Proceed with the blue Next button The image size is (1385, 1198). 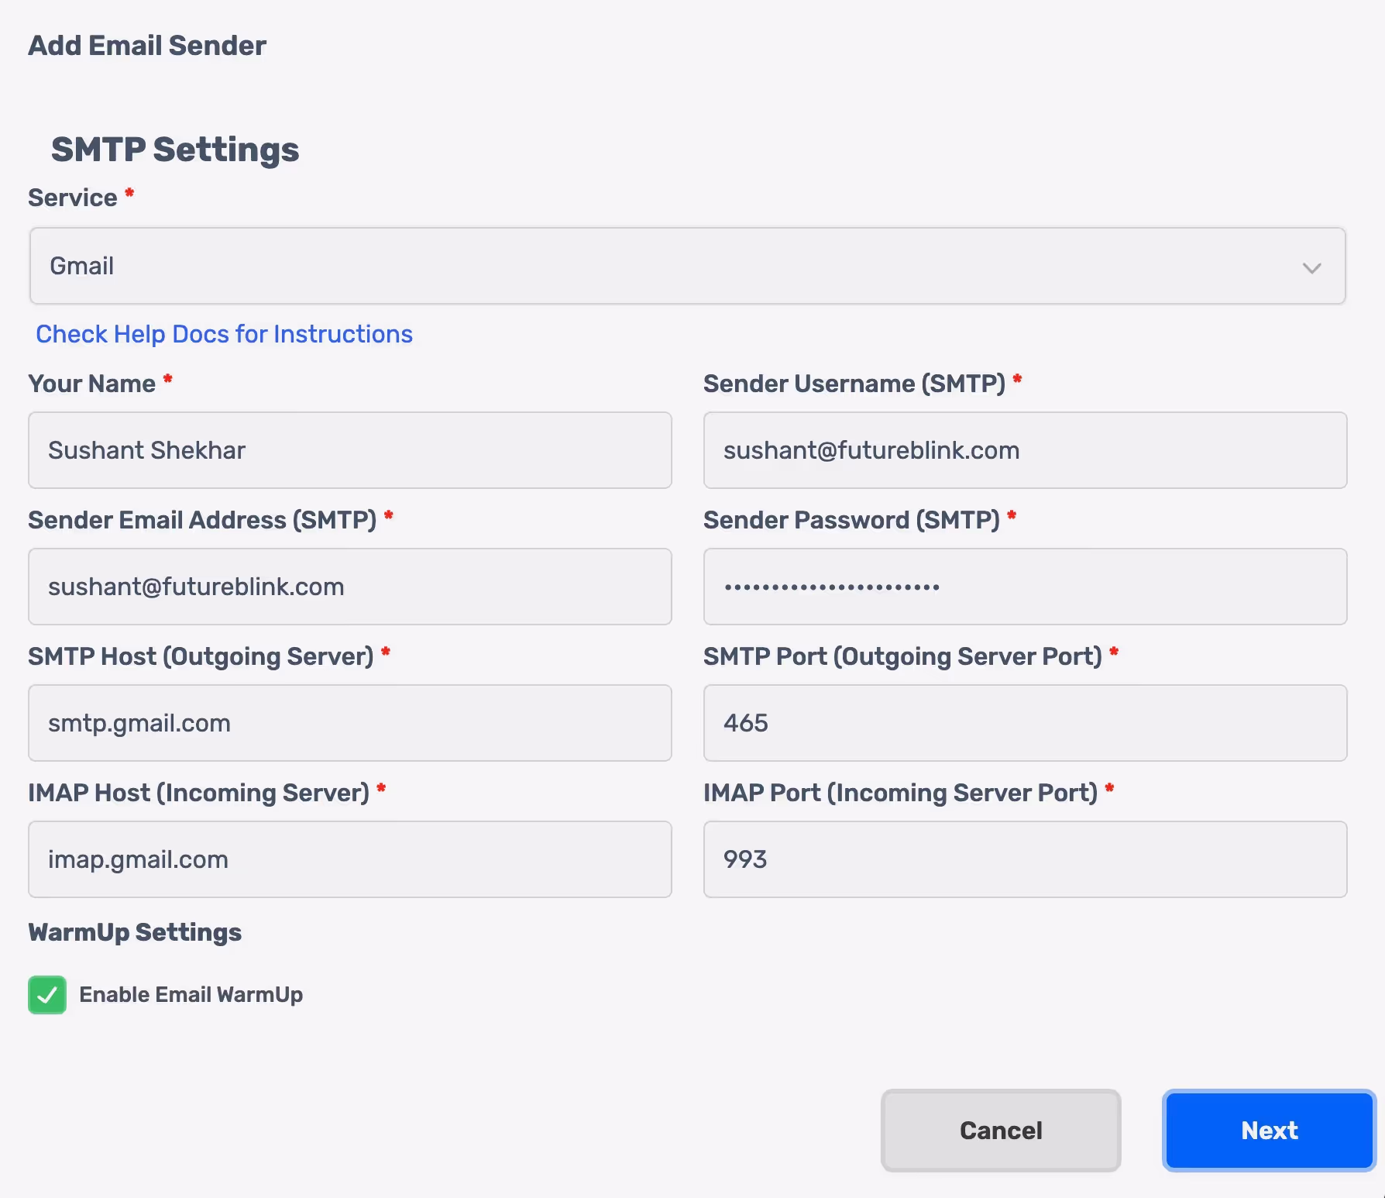pyautogui.click(x=1268, y=1131)
